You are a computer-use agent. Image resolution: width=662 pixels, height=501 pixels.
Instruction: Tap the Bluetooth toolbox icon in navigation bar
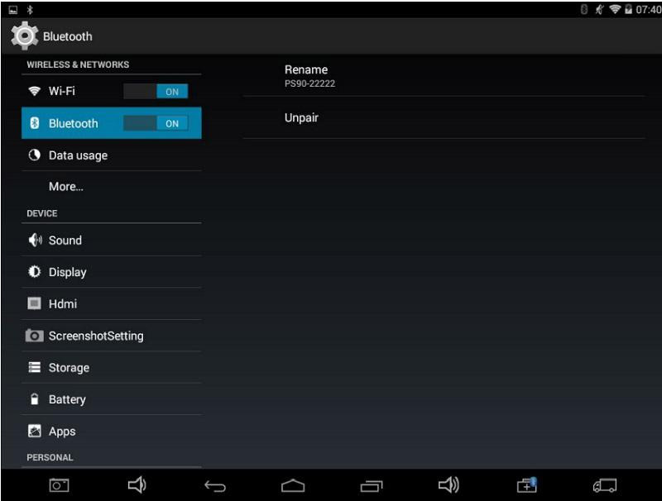527,485
